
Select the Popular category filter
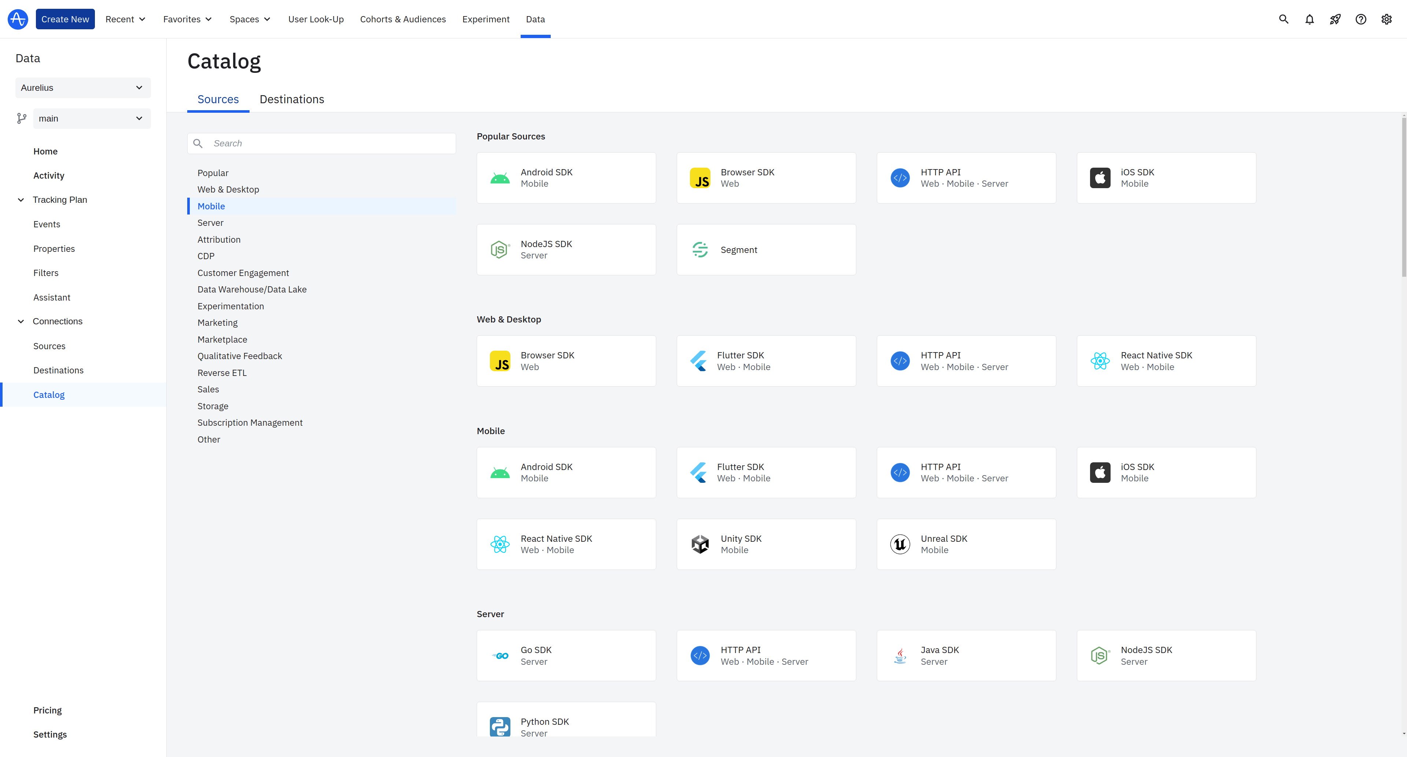pos(213,173)
